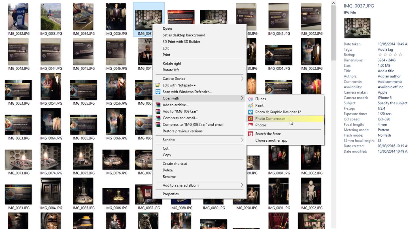Click Add an author field
The height and width of the screenshot is (229, 408).
(389, 76)
